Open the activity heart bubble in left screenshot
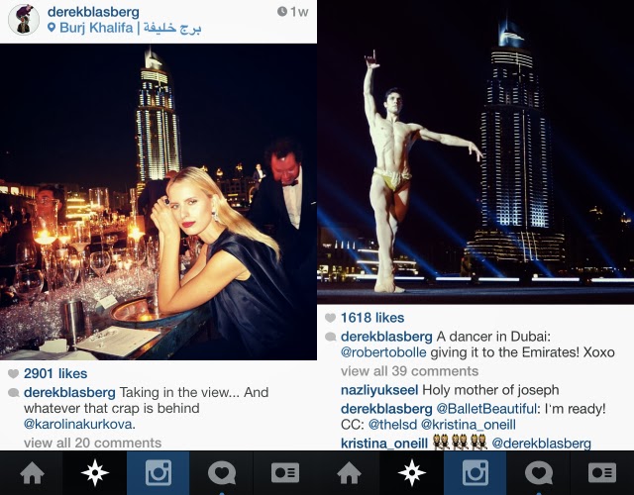The image size is (634, 495). pos(221,473)
